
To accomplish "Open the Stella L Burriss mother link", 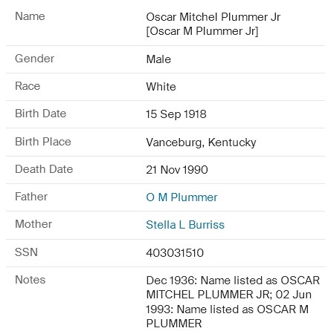I will click(x=185, y=225).
